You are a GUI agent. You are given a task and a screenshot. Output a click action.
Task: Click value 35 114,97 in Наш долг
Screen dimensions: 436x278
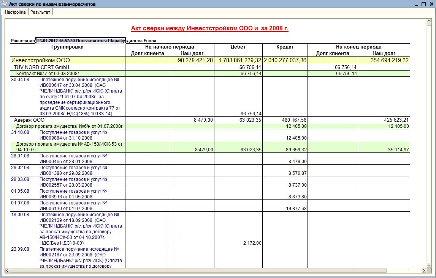tap(398, 149)
